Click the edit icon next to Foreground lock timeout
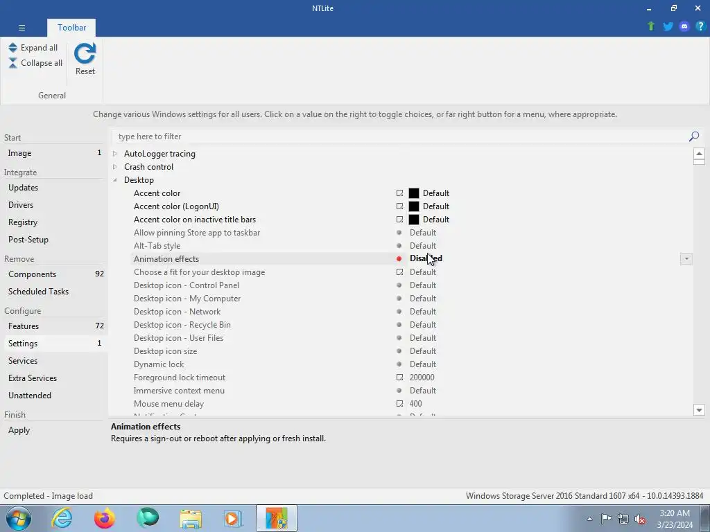Image resolution: width=710 pixels, height=532 pixels. pos(399,378)
